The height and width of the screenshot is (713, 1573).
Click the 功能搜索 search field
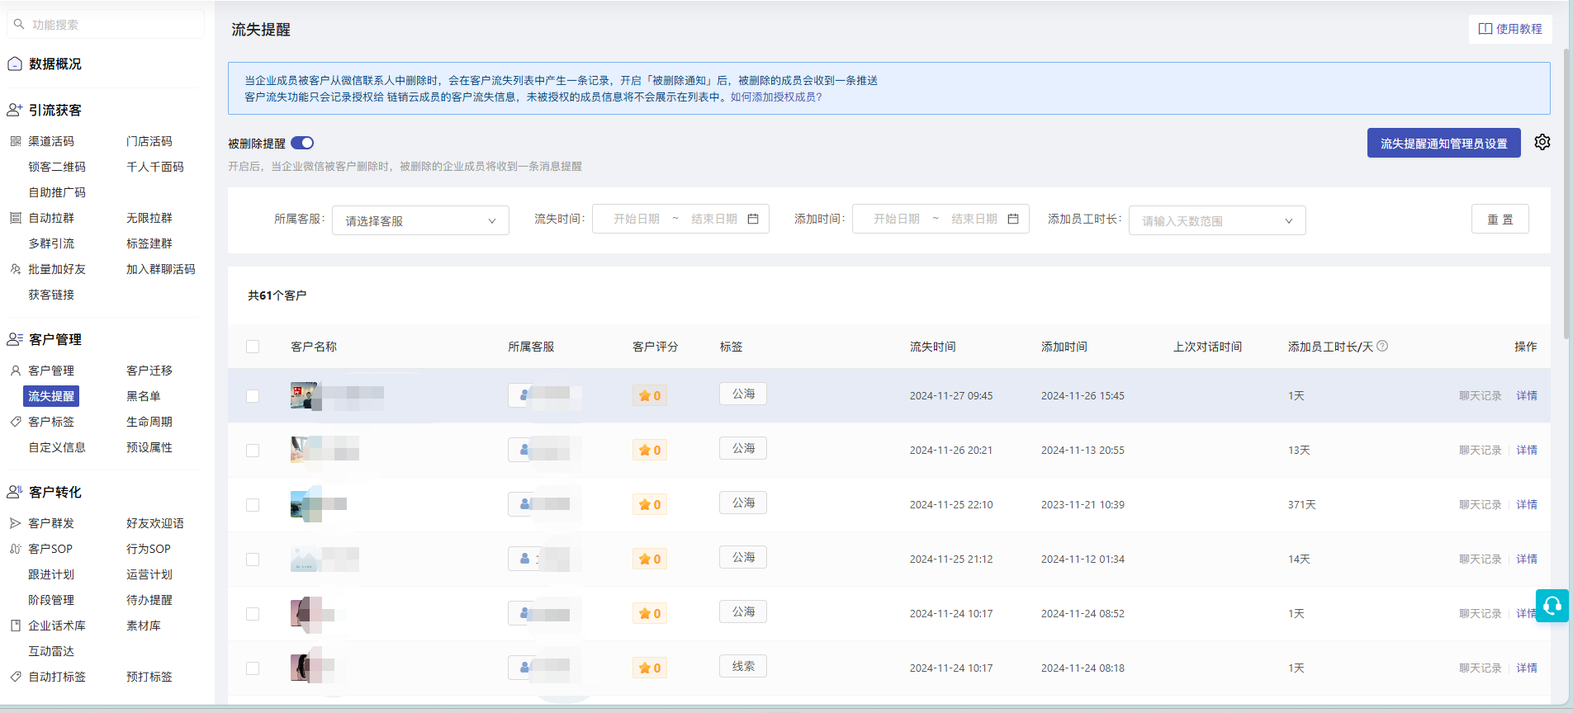tap(106, 24)
